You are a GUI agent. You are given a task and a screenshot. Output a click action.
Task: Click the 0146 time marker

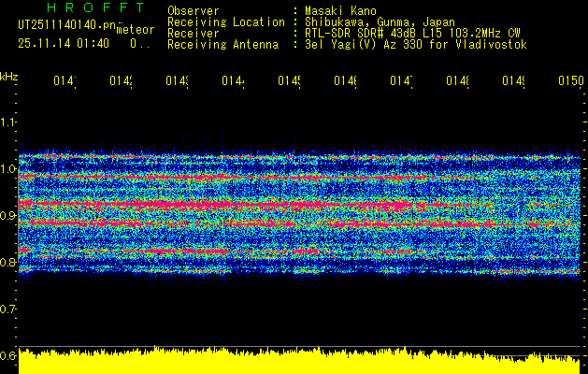click(345, 80)
